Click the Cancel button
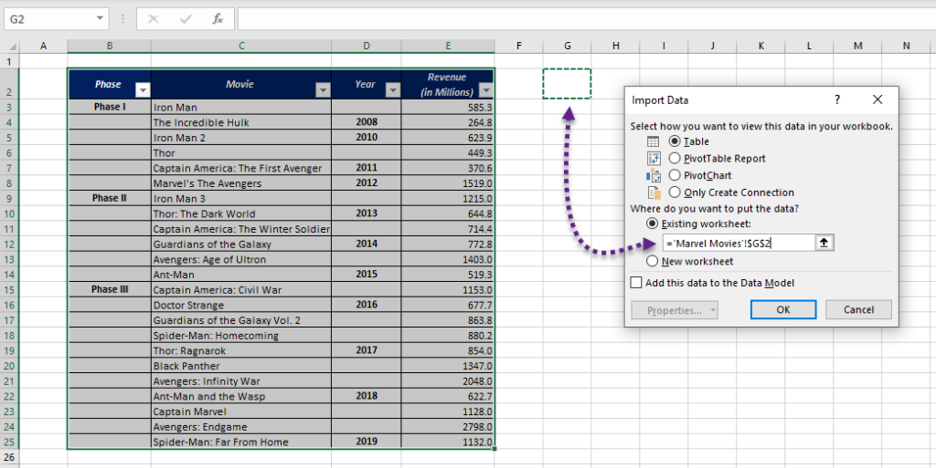 (858, 309)
